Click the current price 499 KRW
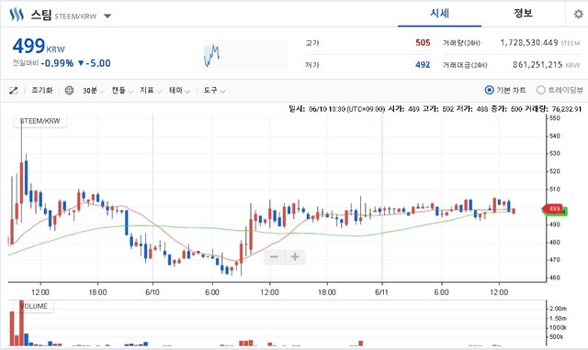 coord(39,47)
